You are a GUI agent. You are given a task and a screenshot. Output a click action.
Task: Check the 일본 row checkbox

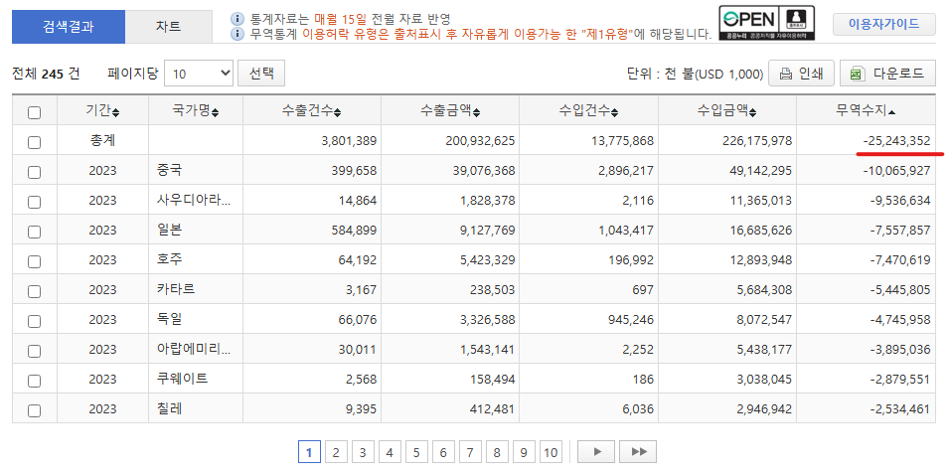[35, 231]
